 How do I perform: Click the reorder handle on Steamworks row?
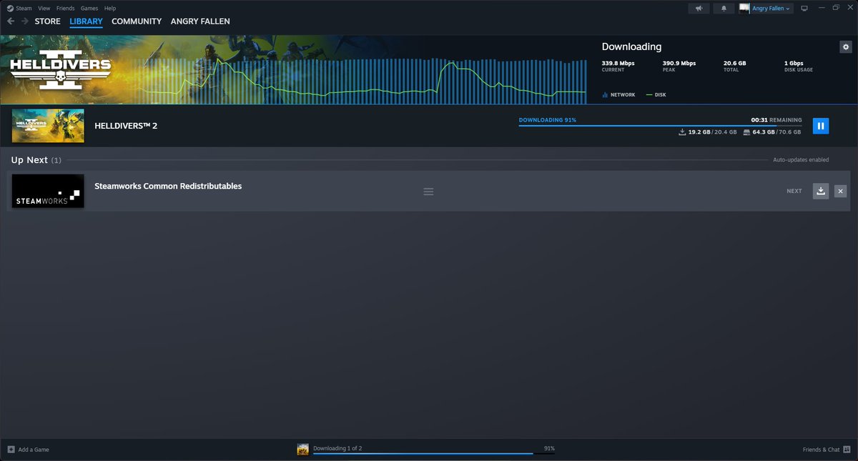(x=428, y=192)
